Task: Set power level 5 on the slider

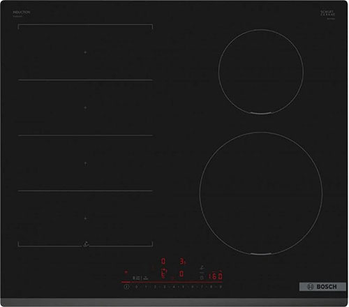Action: (183, 287)
